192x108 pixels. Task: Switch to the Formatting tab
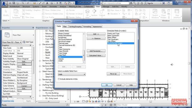point(87,27)
